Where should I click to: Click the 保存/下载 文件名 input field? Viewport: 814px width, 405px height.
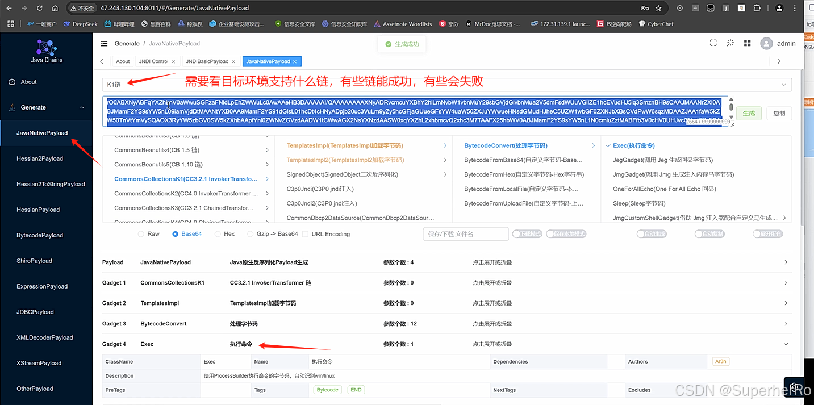coord(466,233)
